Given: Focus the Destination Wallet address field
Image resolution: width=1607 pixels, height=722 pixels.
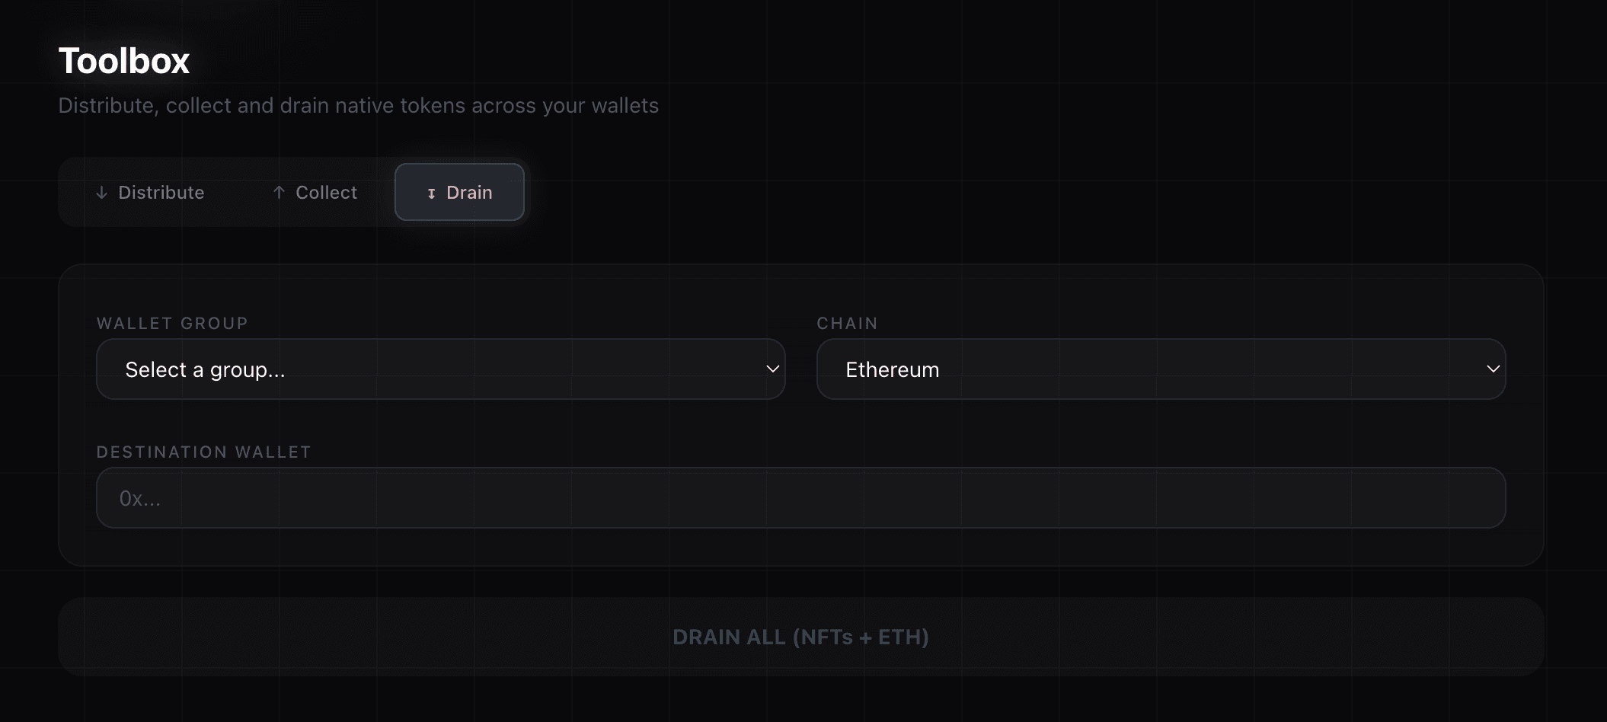Looking at the screenshot, I should [800, 498].
